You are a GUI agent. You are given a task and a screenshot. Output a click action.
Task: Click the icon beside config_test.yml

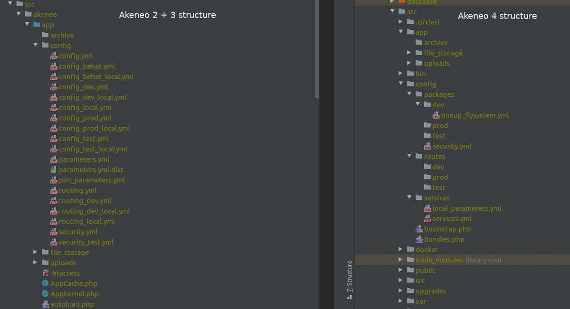pos(54,139)
